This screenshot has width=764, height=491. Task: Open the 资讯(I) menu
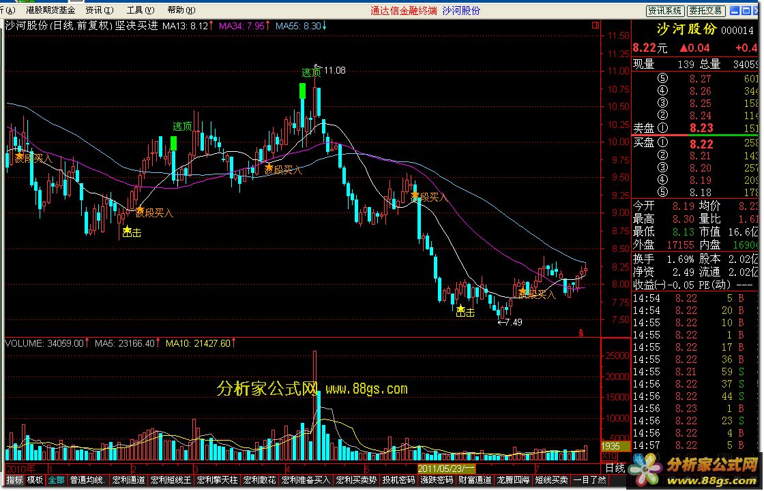click(100, 10)
